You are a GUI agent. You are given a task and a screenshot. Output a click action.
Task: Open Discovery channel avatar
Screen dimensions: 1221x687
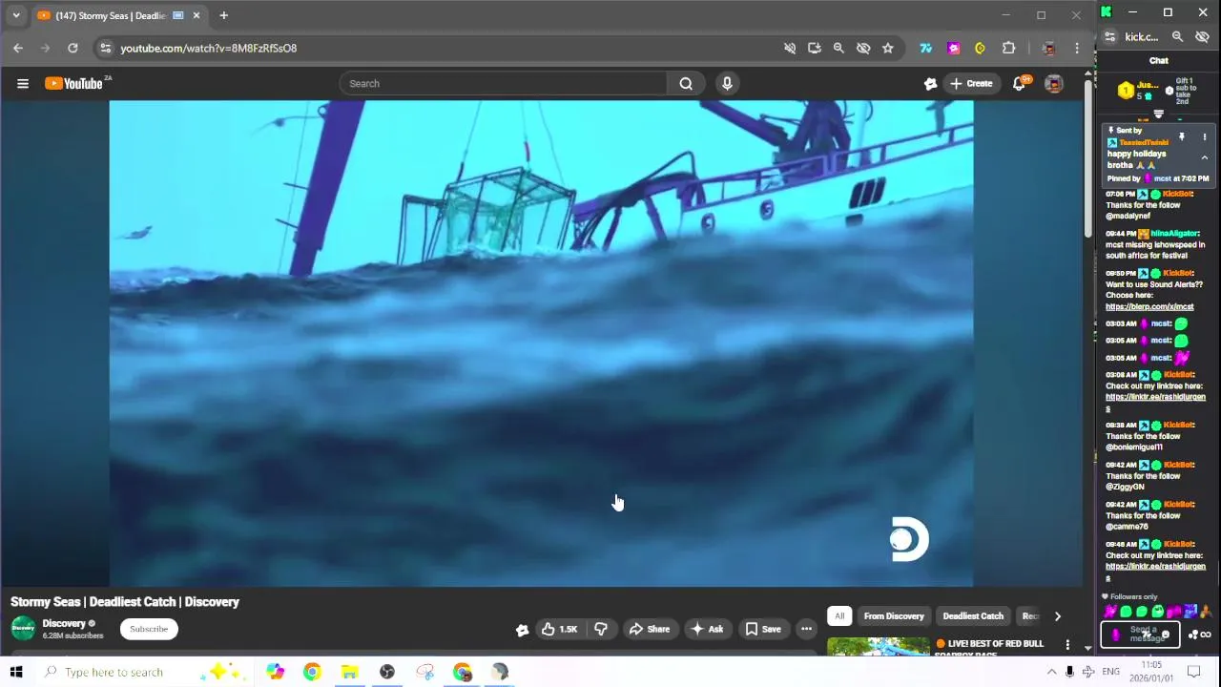(x=23, y=629)
